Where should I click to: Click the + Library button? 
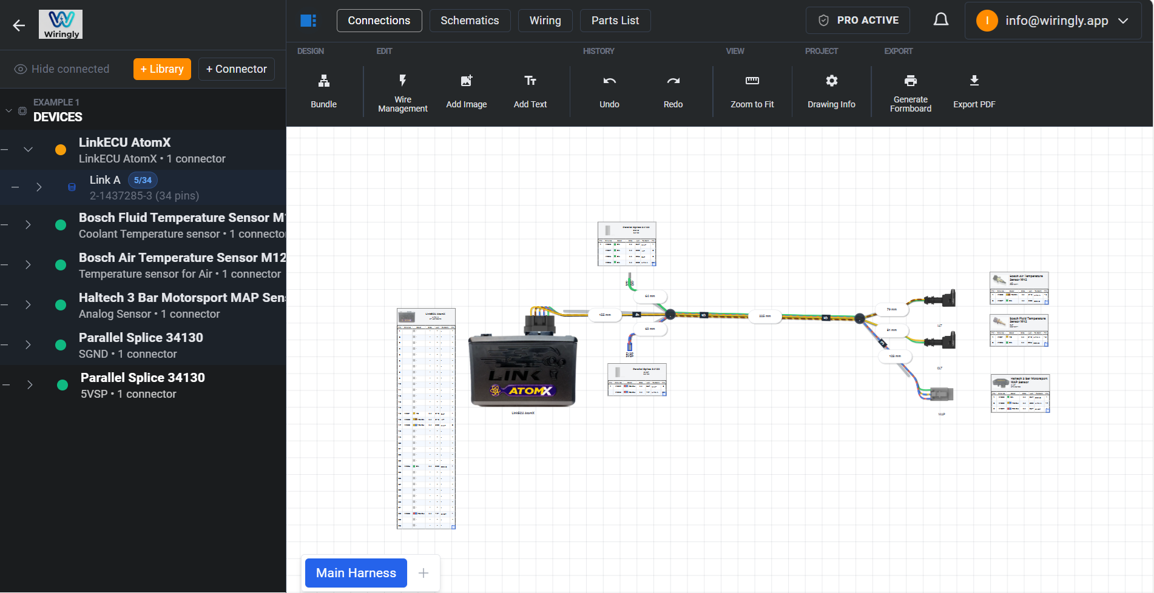coord(162,69)
